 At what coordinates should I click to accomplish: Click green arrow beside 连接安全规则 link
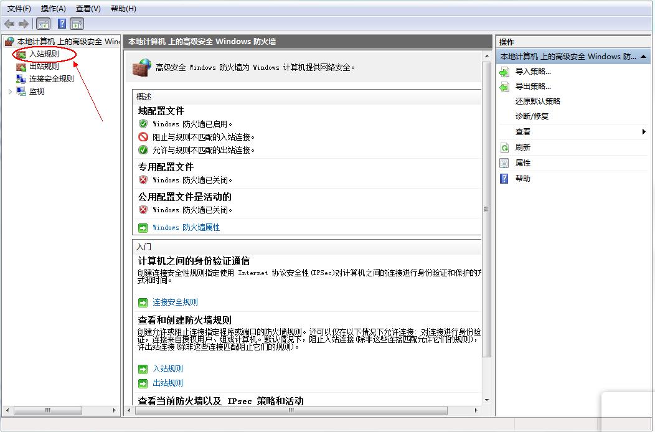click(x=143, y=303)
